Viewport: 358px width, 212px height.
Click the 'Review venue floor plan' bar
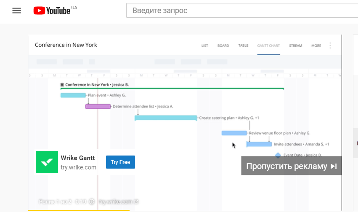pos(234,133)
